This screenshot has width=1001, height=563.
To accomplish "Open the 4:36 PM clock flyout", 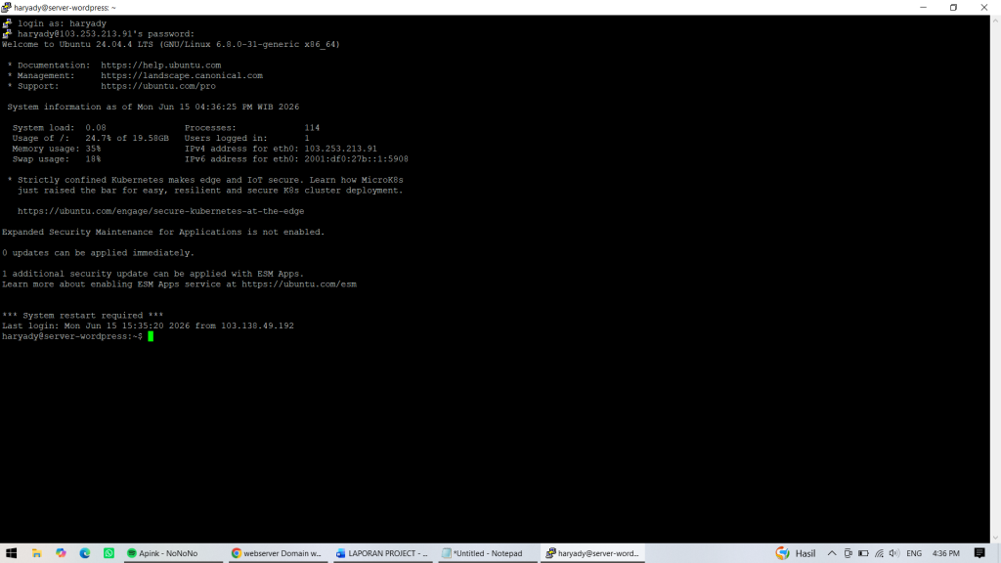I will click(945, 553).
